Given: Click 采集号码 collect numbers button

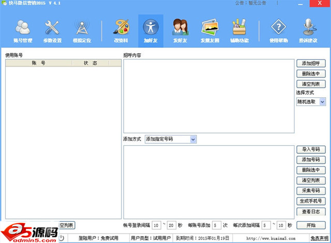Looking at the screenshot, I should (x=311, y=191).
